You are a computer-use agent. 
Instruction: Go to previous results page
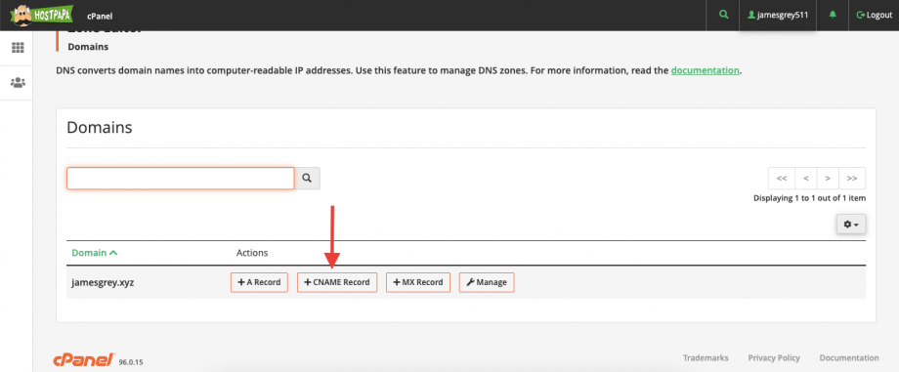pyautogui.click(x=806, y=179)
